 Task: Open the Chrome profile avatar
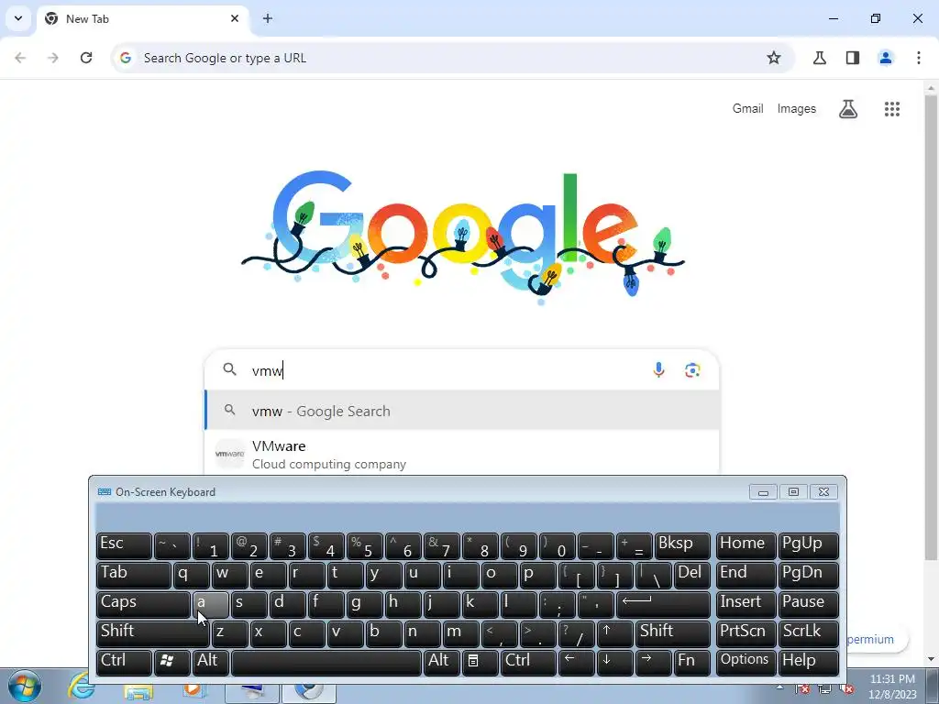pos(886,58)
